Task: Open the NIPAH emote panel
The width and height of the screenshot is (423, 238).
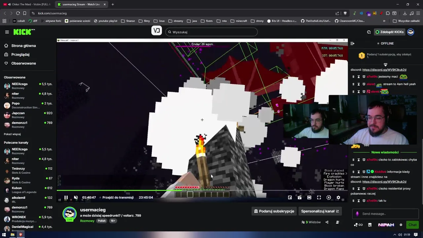Action: pos(386,225)
